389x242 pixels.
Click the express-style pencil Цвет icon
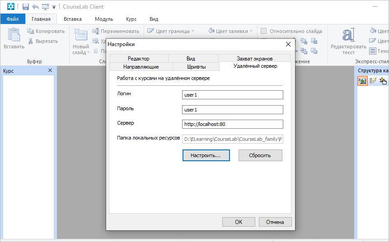coord(372,41)
